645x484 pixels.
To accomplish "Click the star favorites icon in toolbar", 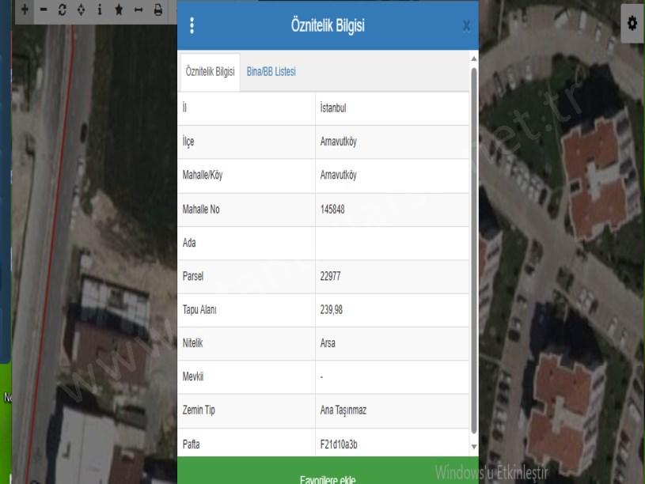I will [119, 10].
